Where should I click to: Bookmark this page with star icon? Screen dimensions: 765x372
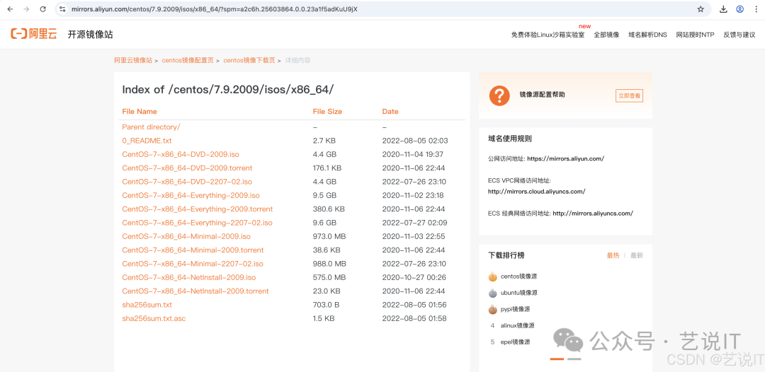[701, 9]
